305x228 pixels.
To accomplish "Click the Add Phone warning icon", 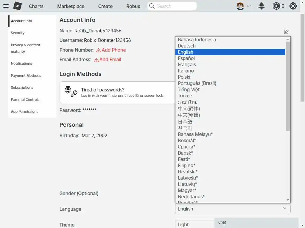I will point(98,50).
